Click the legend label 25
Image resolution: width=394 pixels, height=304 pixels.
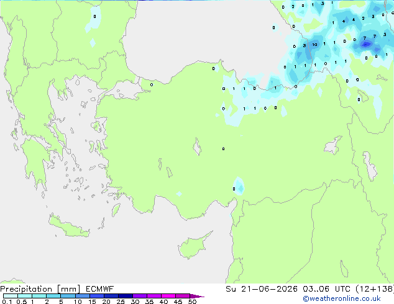pyautogui.click(x=121, y=302)
